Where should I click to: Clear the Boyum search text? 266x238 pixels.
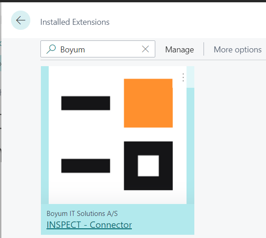click(145, 49)
